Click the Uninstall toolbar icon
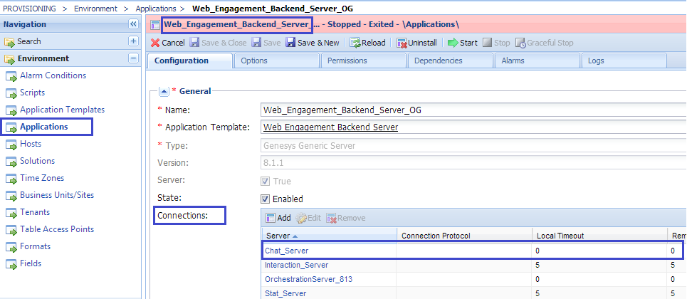This screenshot has width=687, height=299. pyautogui.click(x=402, y=43)
